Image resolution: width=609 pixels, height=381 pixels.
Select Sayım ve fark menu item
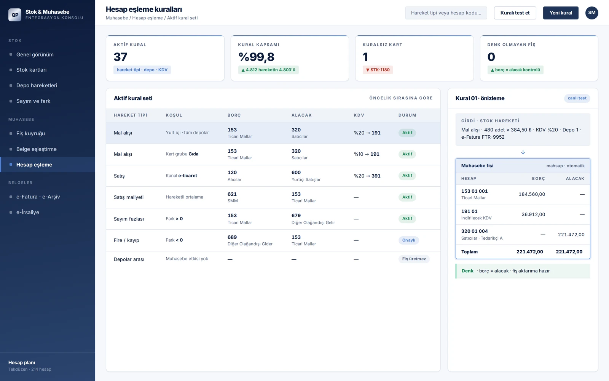[48, 101]
